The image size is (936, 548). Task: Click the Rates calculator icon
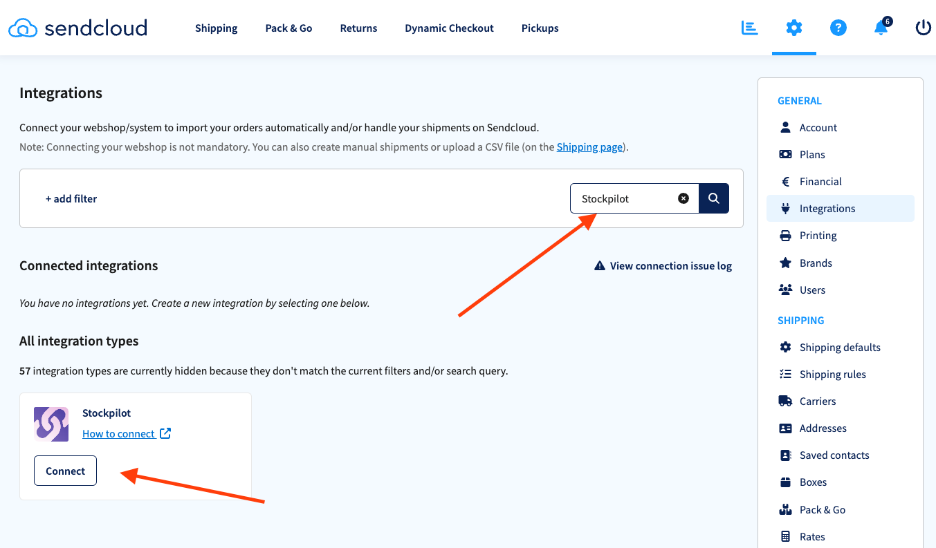point(785,536)
